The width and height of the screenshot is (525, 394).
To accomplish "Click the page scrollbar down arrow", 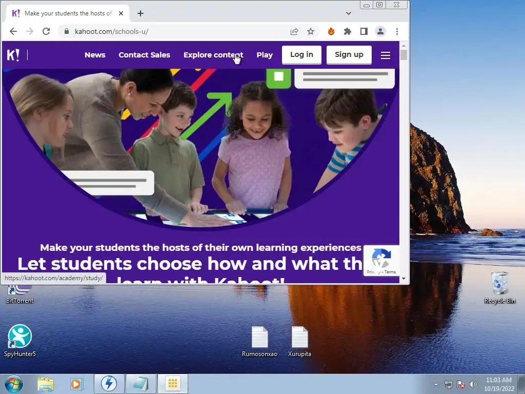I will 403,279.
